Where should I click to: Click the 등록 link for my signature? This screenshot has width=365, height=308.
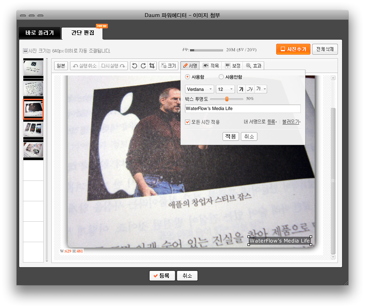271,122
